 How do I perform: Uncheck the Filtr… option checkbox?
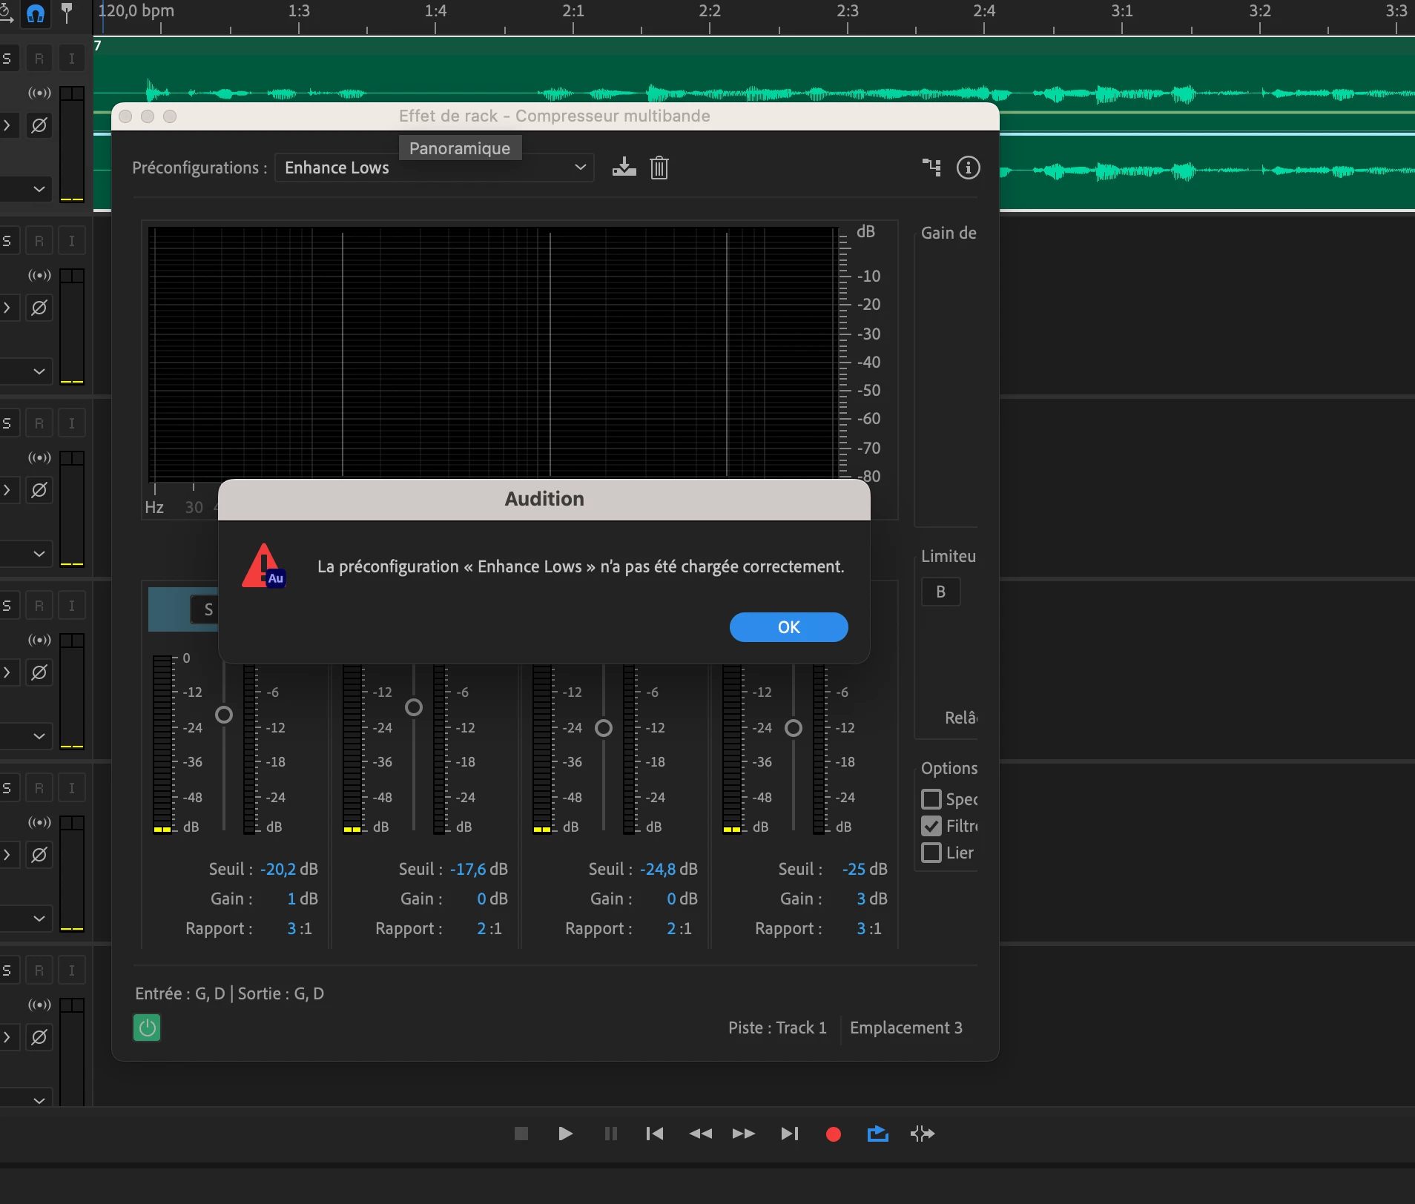click(931, 826)
